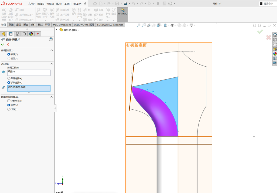Confirm trim with green checkmark in panel

point(3,45)
